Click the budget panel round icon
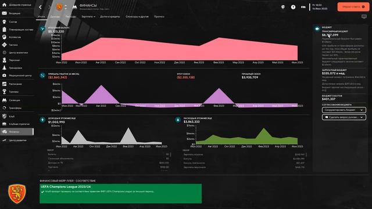Screen dimensions: 372x209 coord(317,28)
